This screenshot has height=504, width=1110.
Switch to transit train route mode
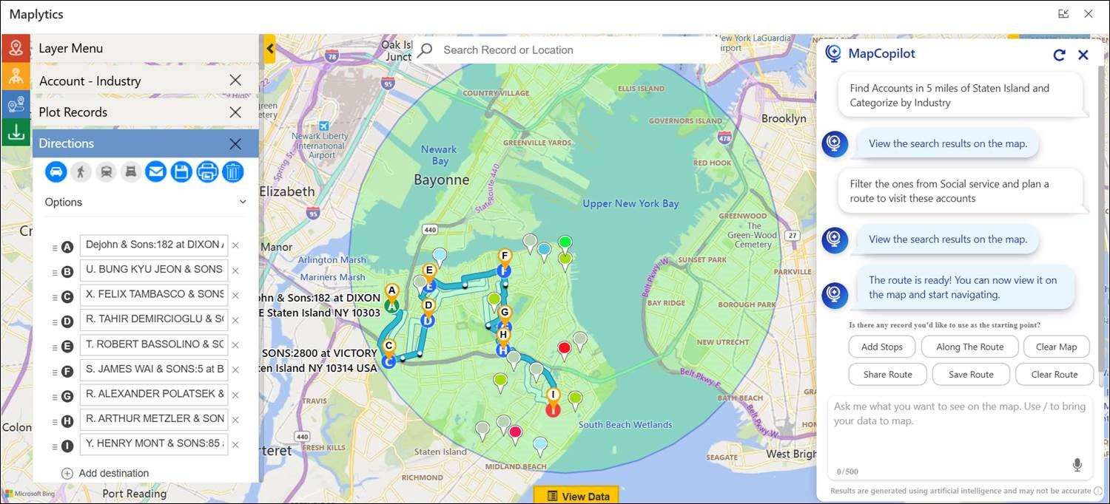coord(107,171)
